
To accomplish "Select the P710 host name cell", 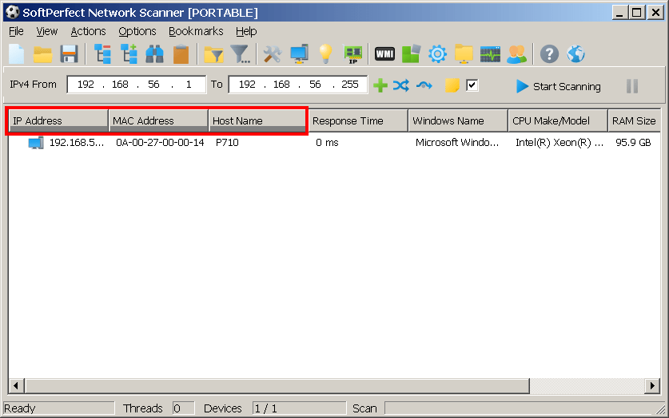I will (227, 143).
